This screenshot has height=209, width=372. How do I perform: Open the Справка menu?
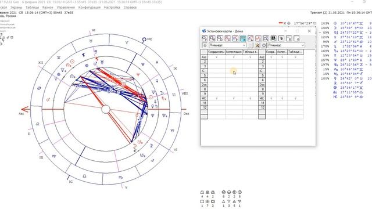(130, 8)
